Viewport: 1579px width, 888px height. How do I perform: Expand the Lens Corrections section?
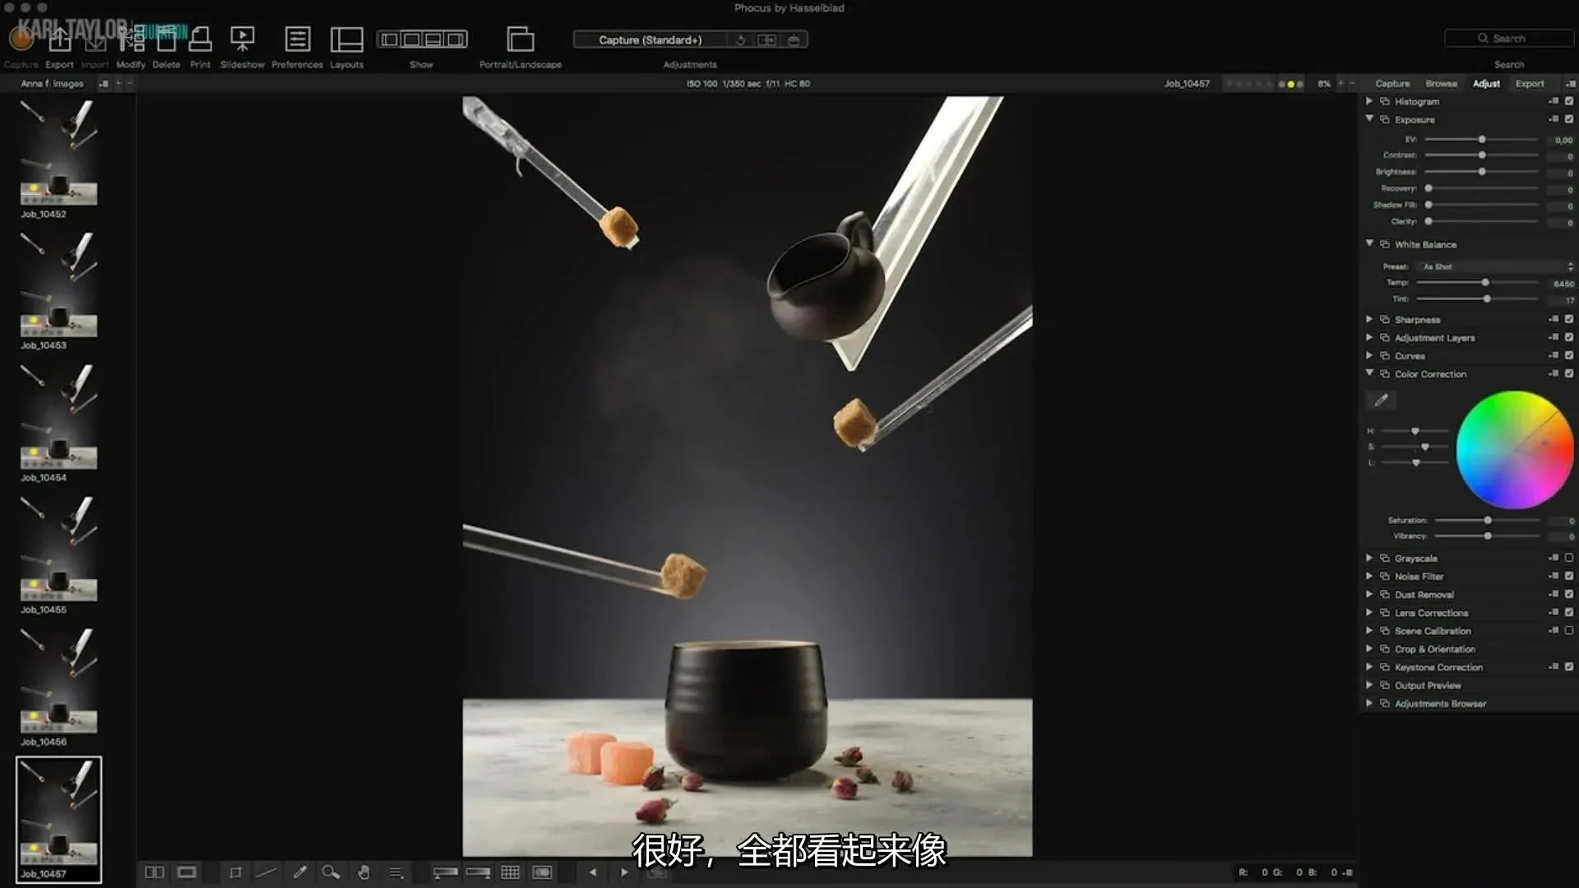(x=1369, y=613)
